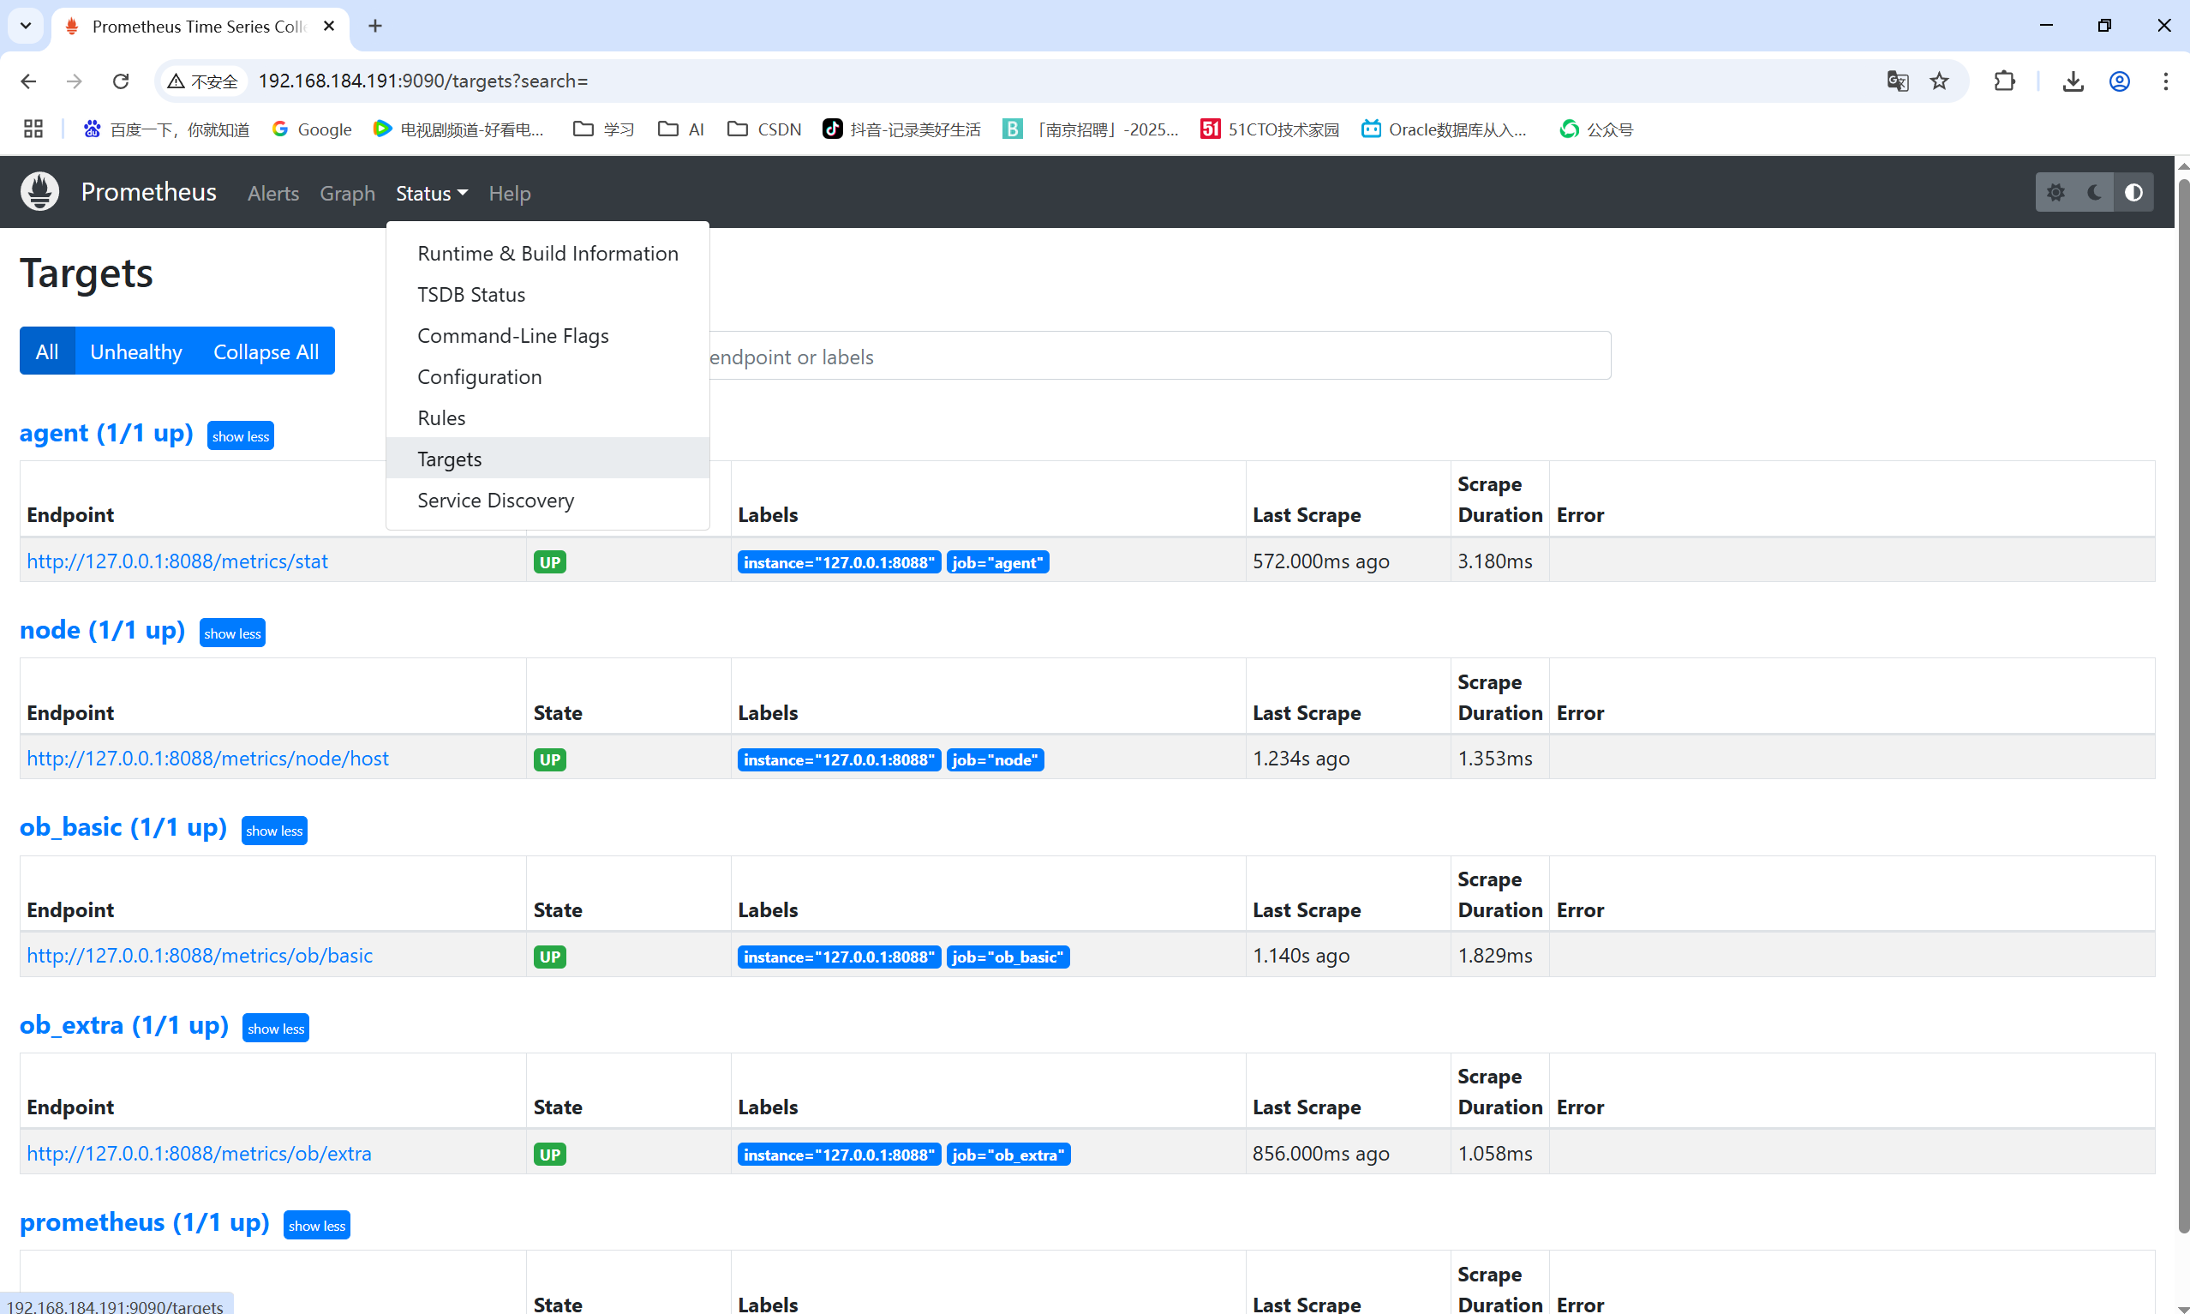This screenshot has width=2190, height=1314.
Task: Select Configuration menu item
Action: (547, 376)
